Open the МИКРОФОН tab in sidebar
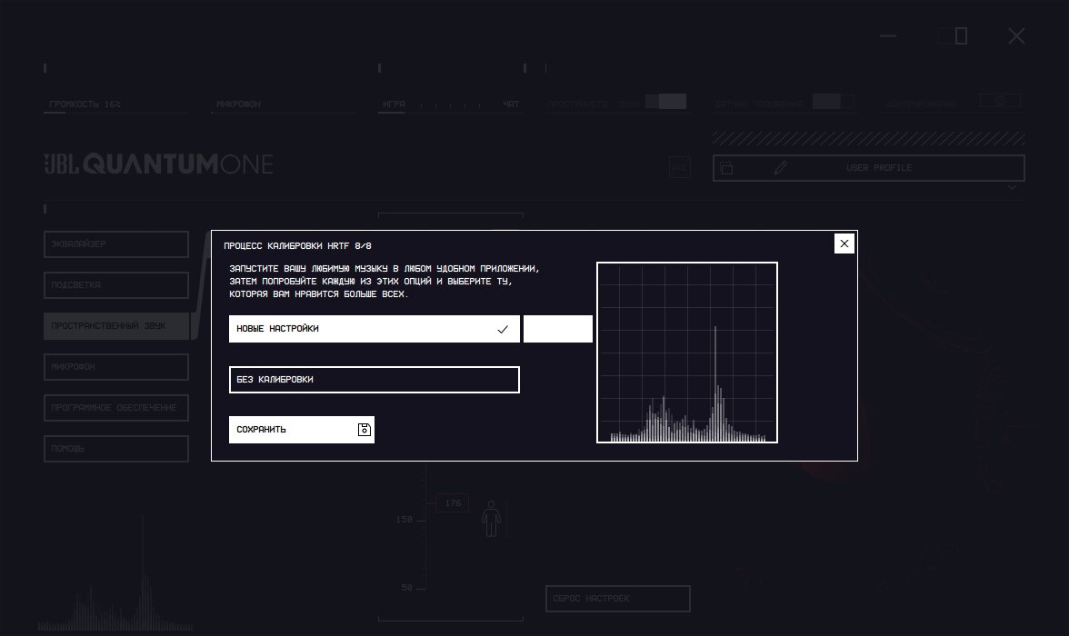This screenshot has height=636, width=1069. [x=116, y=367]
